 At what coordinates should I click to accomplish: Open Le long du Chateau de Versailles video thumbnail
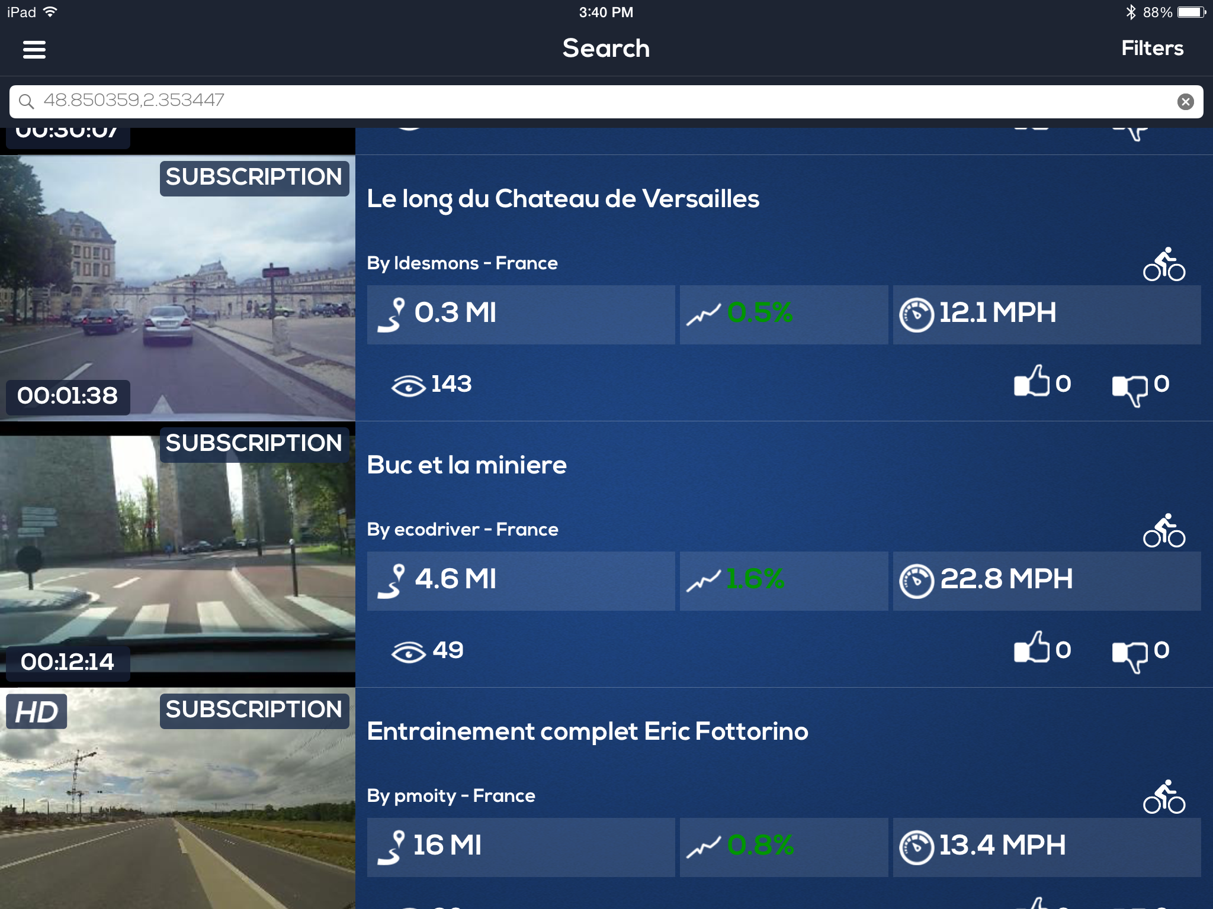click(x=178, y=288)
